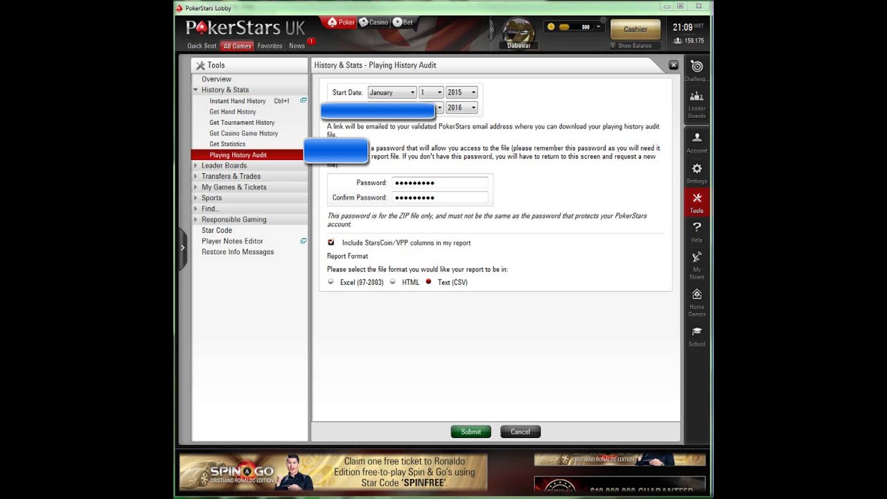Image resolution: width=887 pixels, height=499 pixels.
Task: Click into the Password field
Action: 440,183
